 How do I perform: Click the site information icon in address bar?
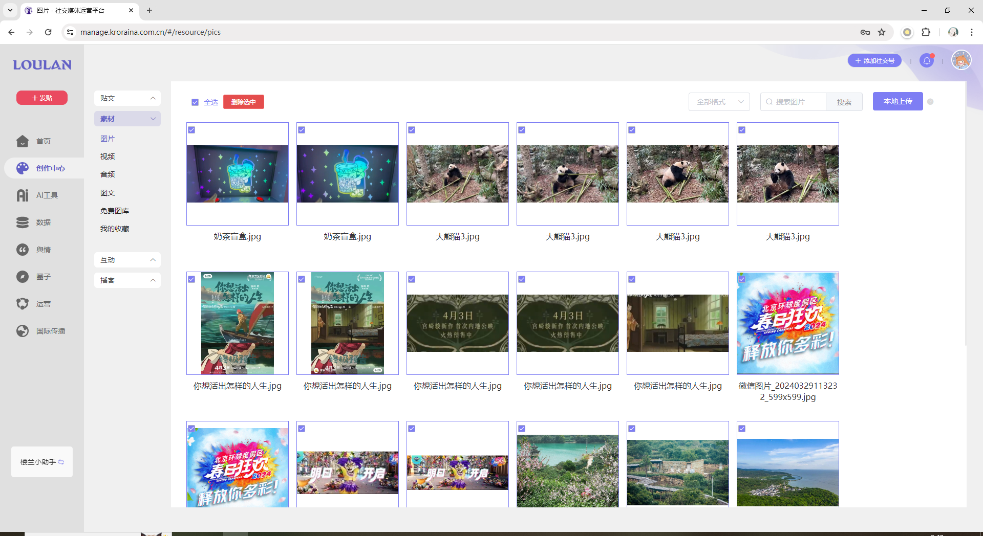point(70,32)
